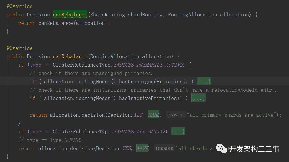Click hasInactivePrimaries() method call
This screenshot has height=162, width=289.
[x=150, y=98]
